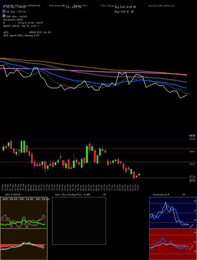Viewport: 197px width, 260px height.
Task: Open the MACD histogram chart thumbnail
Action: click(x=24, y=244)
